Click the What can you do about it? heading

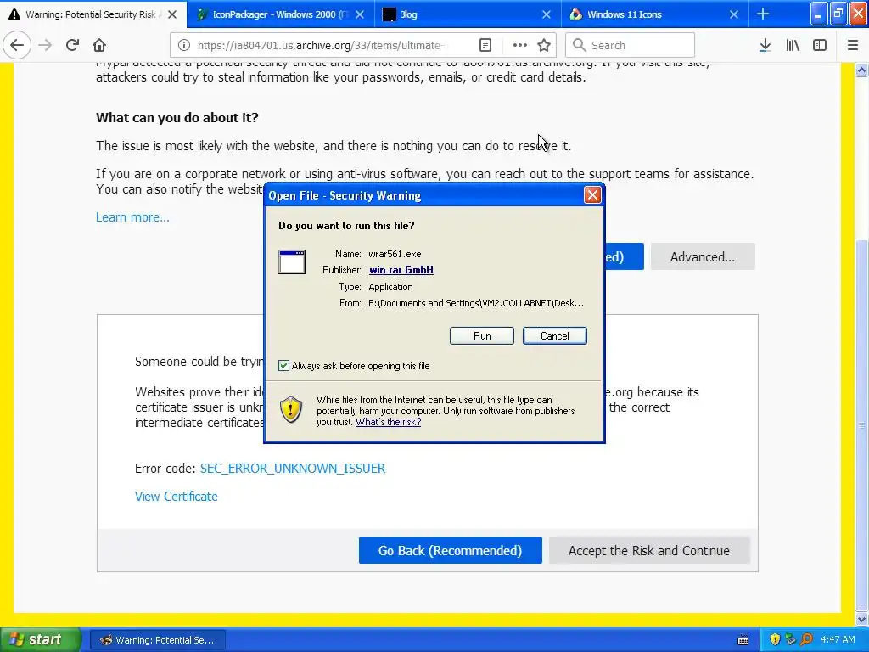(x=177, y=117)
